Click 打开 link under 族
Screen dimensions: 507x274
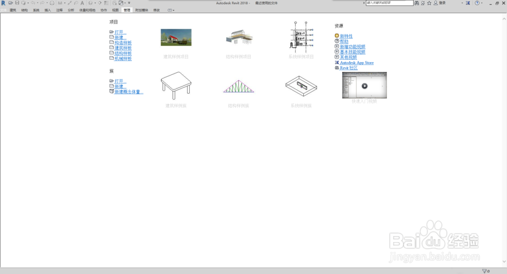pyautogui.click(x=120, y=81)
